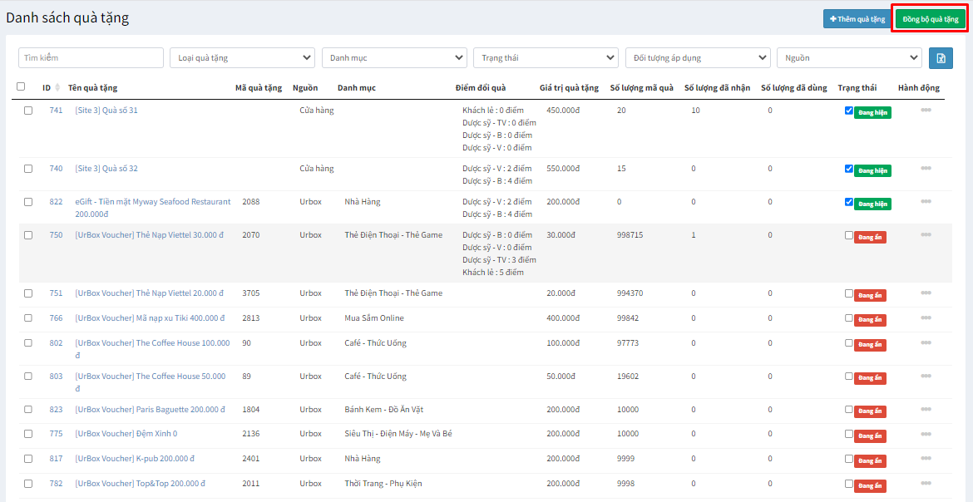
Task: Focus the Tìm kiếm search field
Action: pos(91,58)
